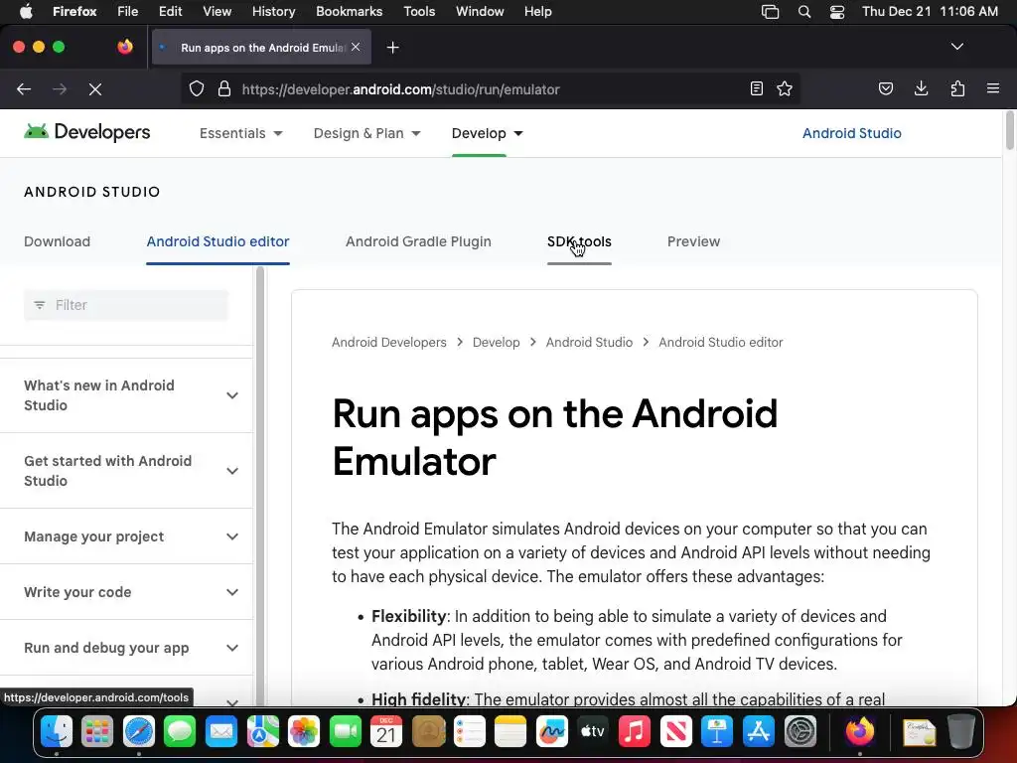Viewport: 1017px width, 763px height.
Task: Open Photos from the dock
Action: pyautogui.click(x=304, y=732)
